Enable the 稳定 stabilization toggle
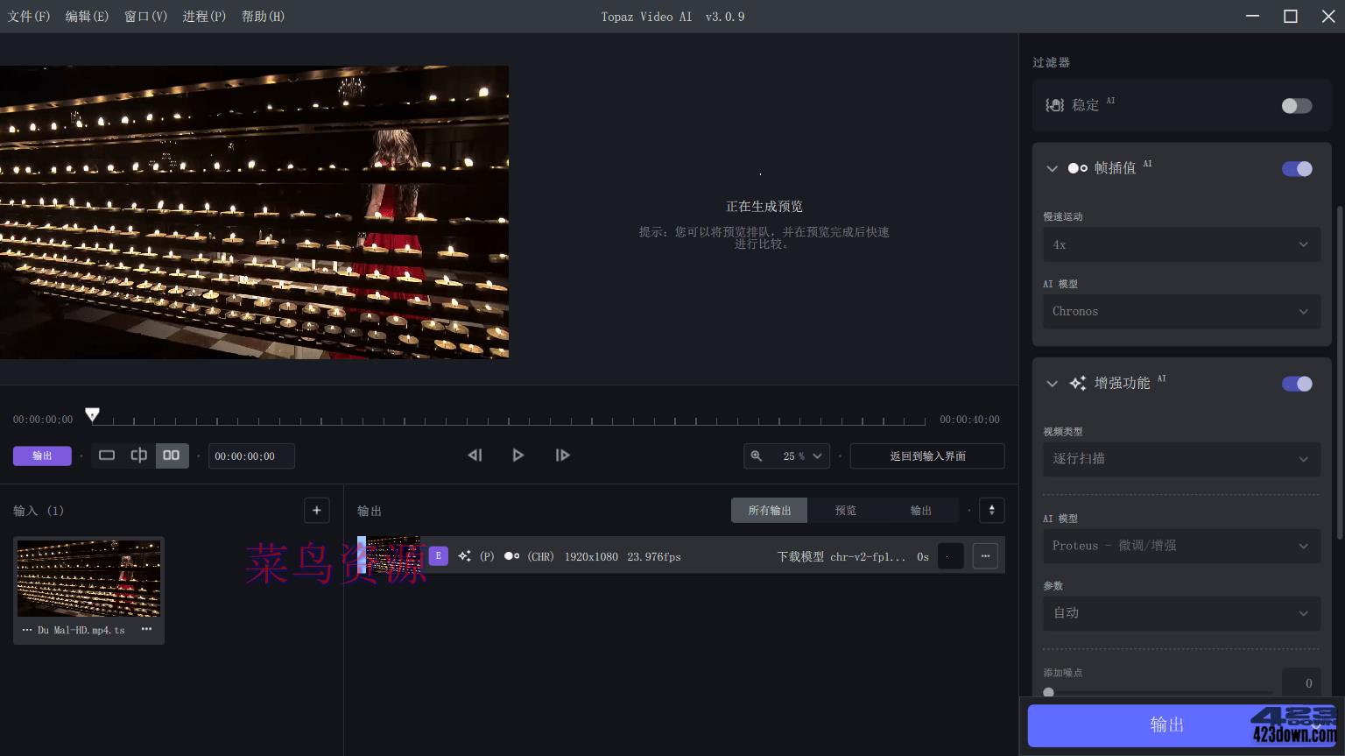Screen dimensions: 1345x756 [1296, 105]
